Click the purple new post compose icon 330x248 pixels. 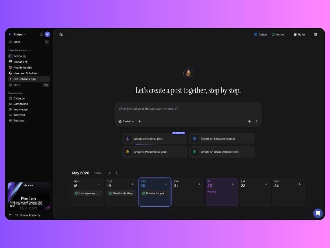[x=47, y=34]
